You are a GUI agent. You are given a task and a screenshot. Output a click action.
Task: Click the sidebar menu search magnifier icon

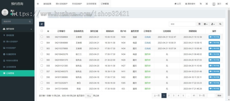(30, 21)
